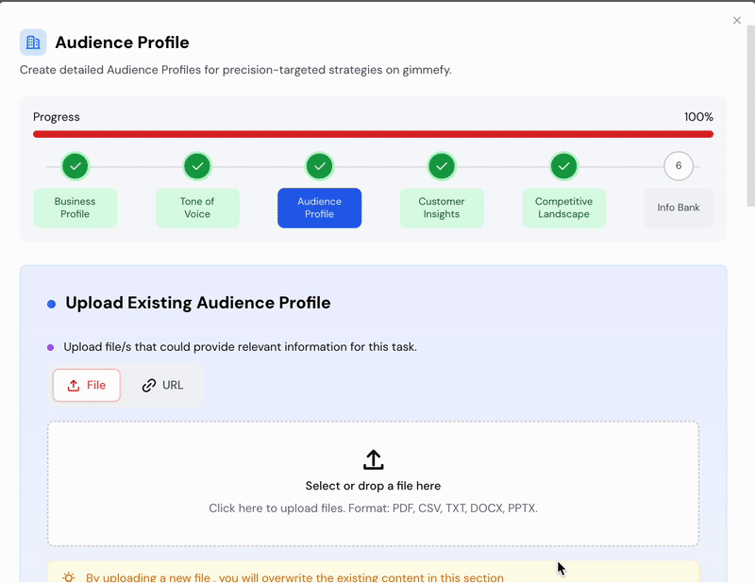755x583 pixels.
Task: Click the red progress bar
Action: [373, 134]
